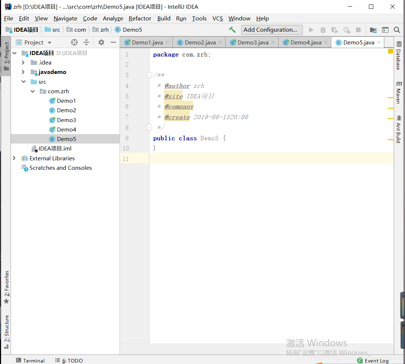Screen dimensions: 405x364
Task: Open the Terminal tool window
Action: tap(30, 360)
